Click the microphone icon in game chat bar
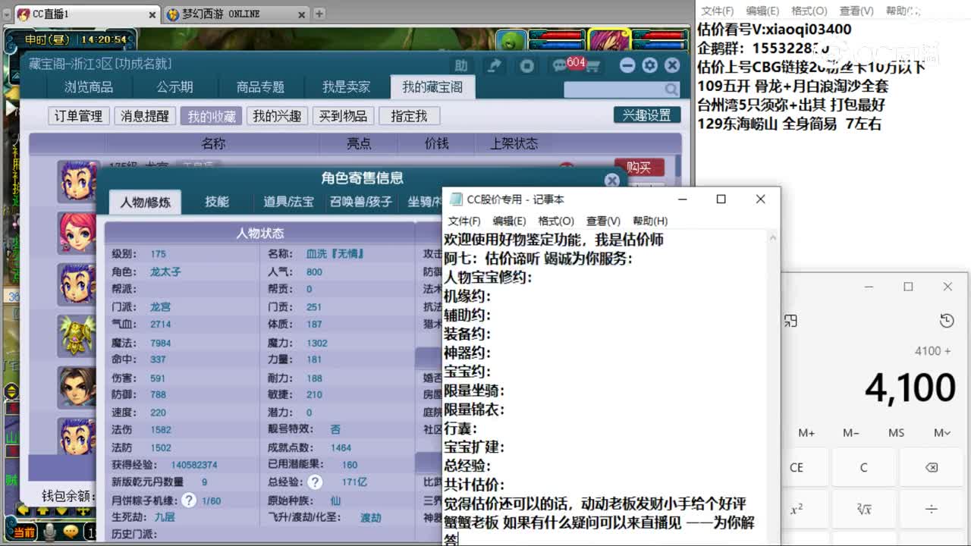This screenshot has width=971, height=546. pyautogui.click(x=50, y=532)
